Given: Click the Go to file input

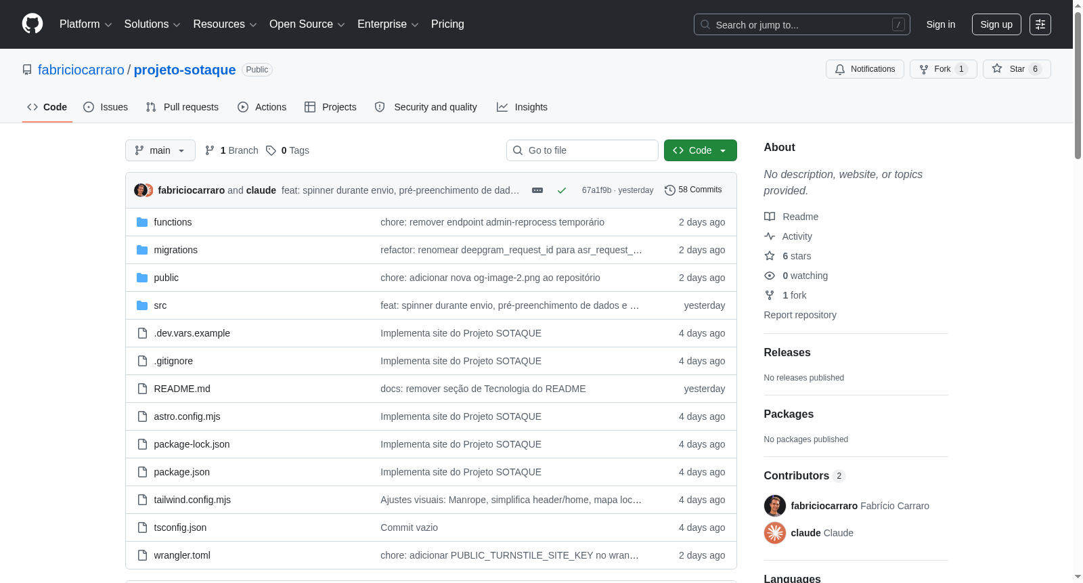Looking at the screenshot, I should (x=582, y=150).
